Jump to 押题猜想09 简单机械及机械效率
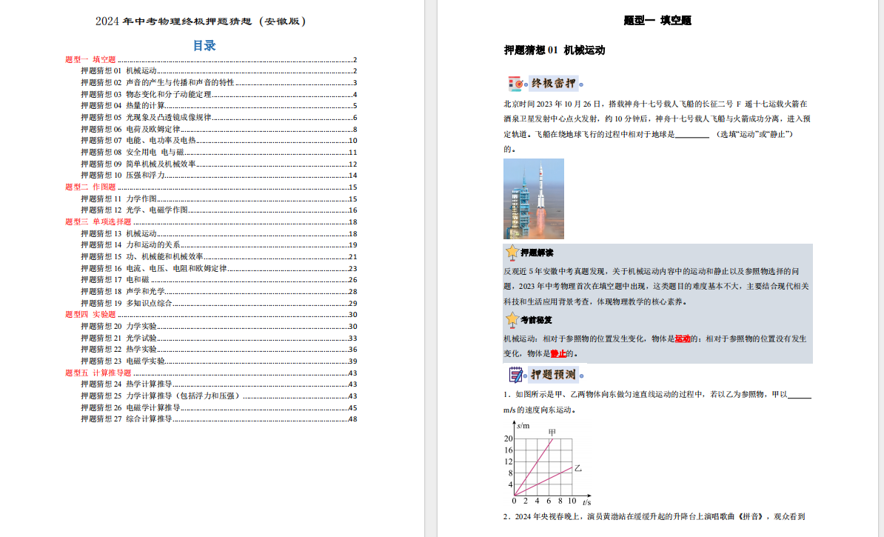This screenshot has height=537, width=884. 218,164
